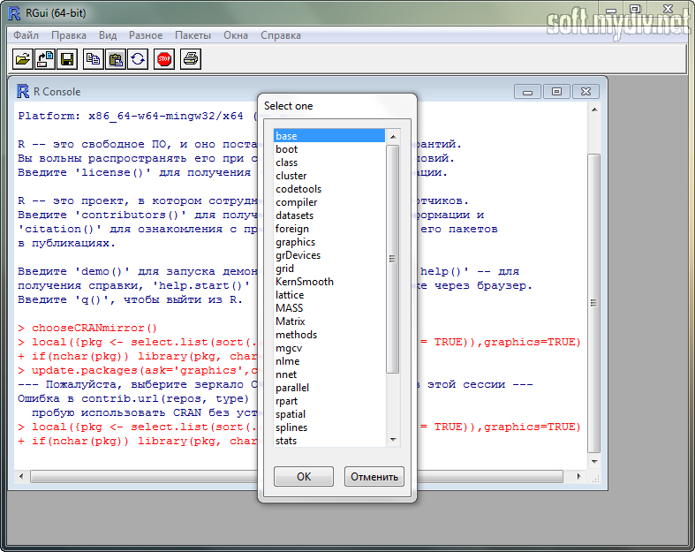Click the RGui title bar R icon
The height and width of the screenshot is (552, 695).
click(x=14, y=13)
